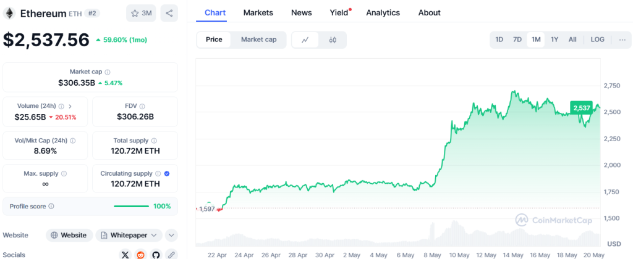Click the Ethereum logo icon
The width and height of the screenshot is (633, 259).
pyautogui.click(x=10, y=14)
